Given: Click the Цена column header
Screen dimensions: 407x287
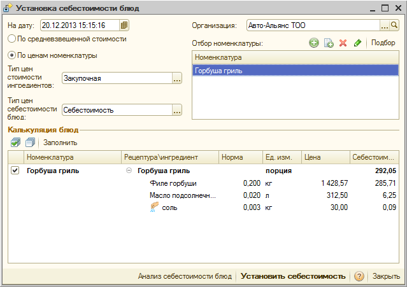Looking at the screenshot, I should (325, 157).
